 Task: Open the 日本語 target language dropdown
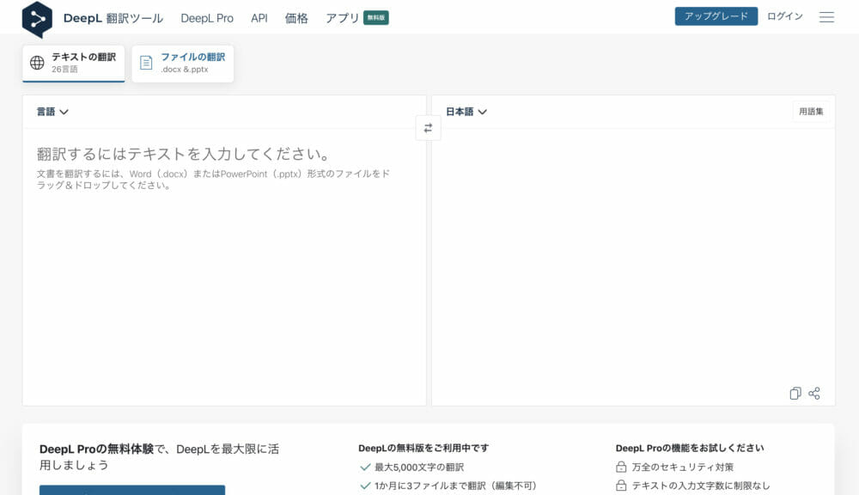tap(466, 112)
